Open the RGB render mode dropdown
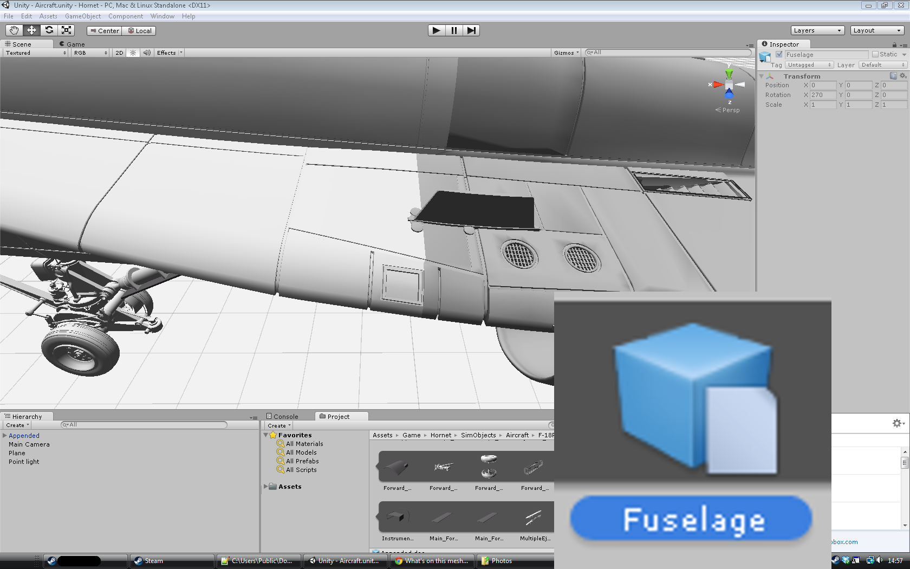This screenshot has width=910, height=569. coord(90,53)
